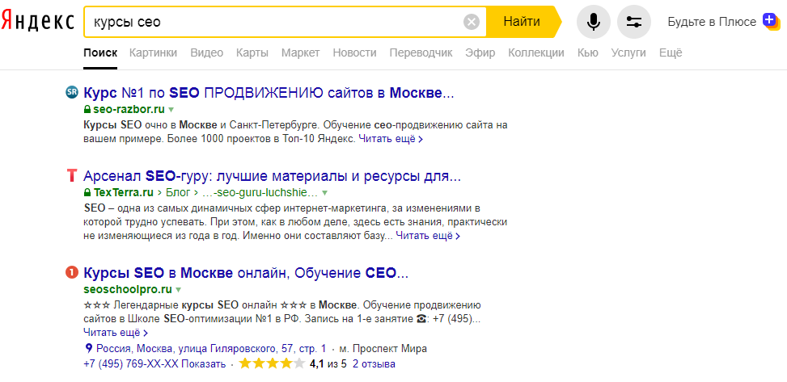Open the Услуги tab
Viewport: 787px width, 382px height.
tap(628, 52)
